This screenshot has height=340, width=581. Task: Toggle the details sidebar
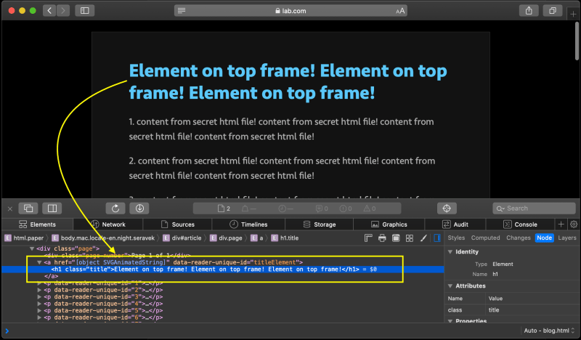437,238
